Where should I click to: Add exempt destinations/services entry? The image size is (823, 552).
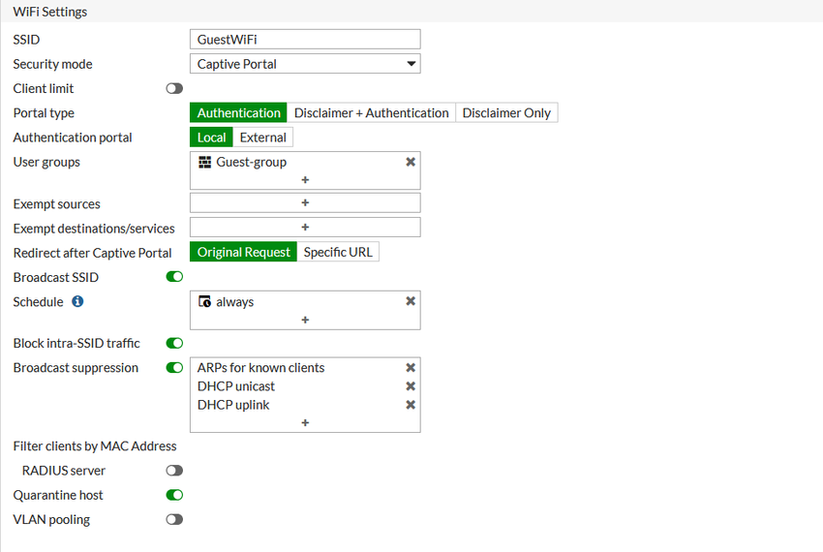click(x=305, y=228)
